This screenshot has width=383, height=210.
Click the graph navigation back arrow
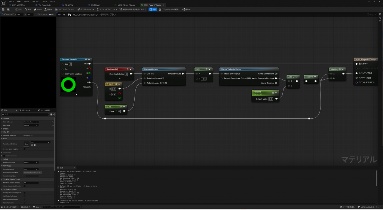tap(59, 15)
